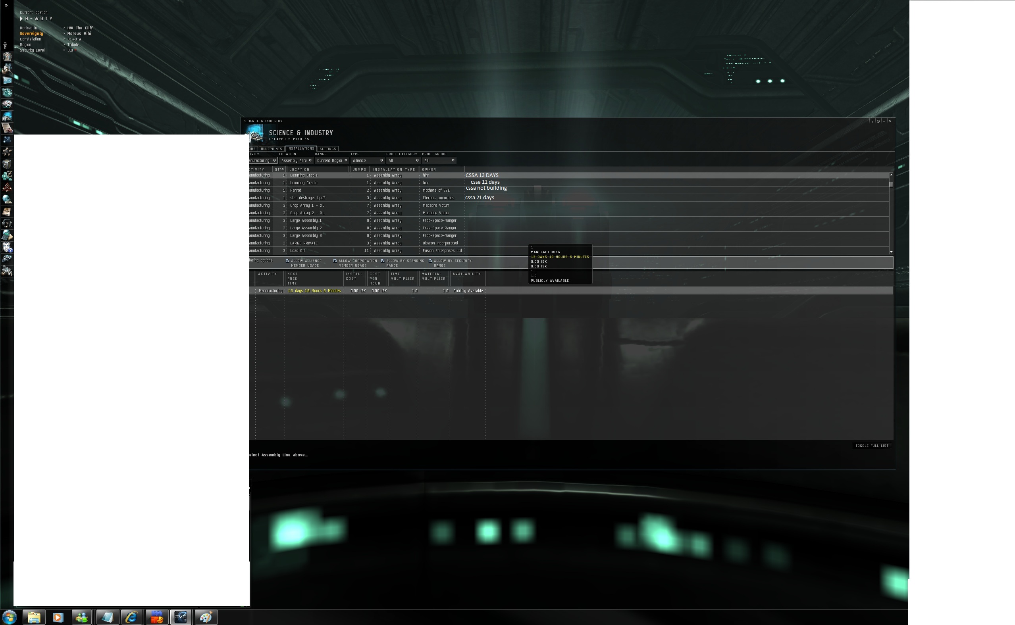Image resolution: width=1015 pixels, height=625 pixels.
Task: Open the Jukebox headphones icon
Action: tap(8, 224)
